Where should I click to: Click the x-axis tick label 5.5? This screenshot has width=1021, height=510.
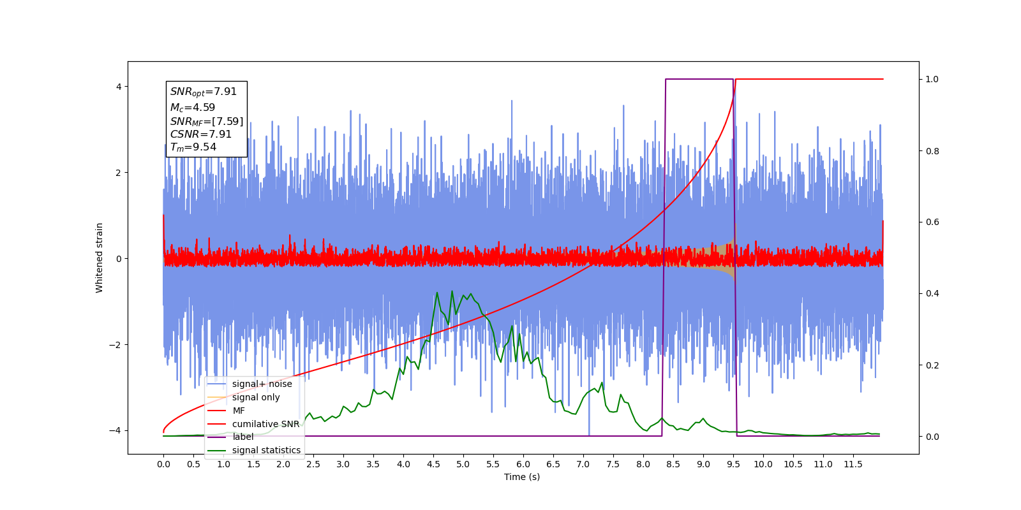[493, 464]
